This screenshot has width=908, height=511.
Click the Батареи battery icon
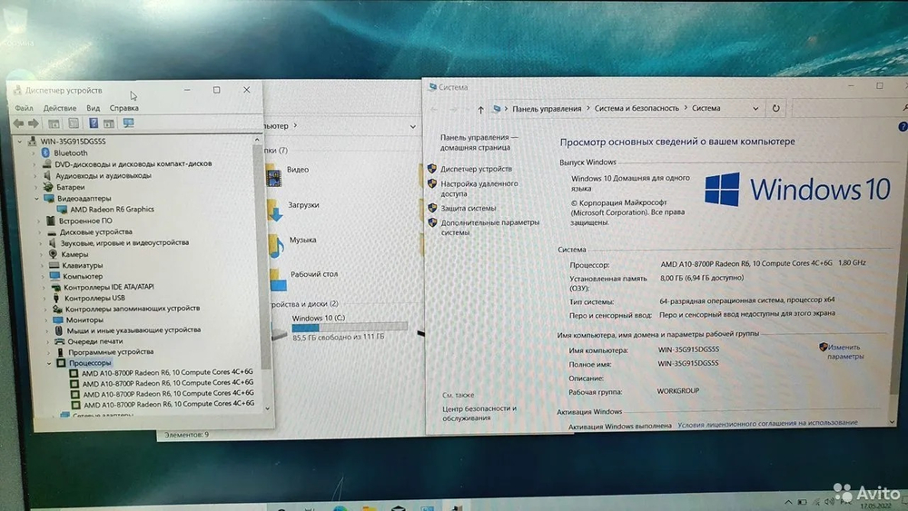click(x=48, y=188)
